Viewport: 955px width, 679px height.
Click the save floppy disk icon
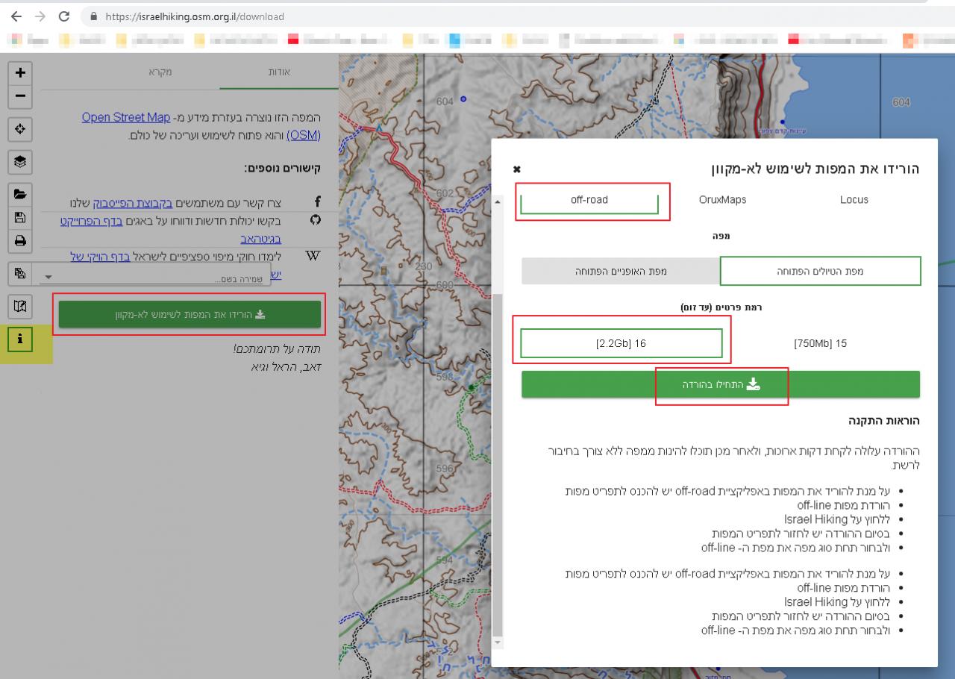(x=20, y=217)
